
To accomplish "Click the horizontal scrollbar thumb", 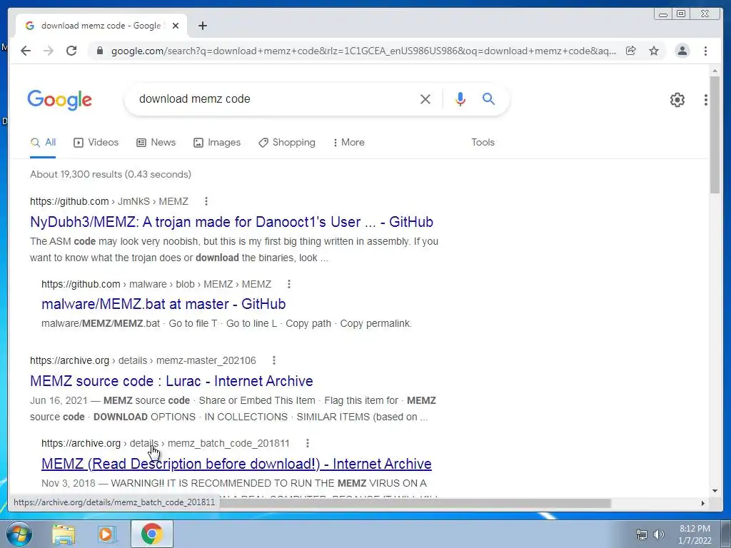I will click(x=415, y=503).
